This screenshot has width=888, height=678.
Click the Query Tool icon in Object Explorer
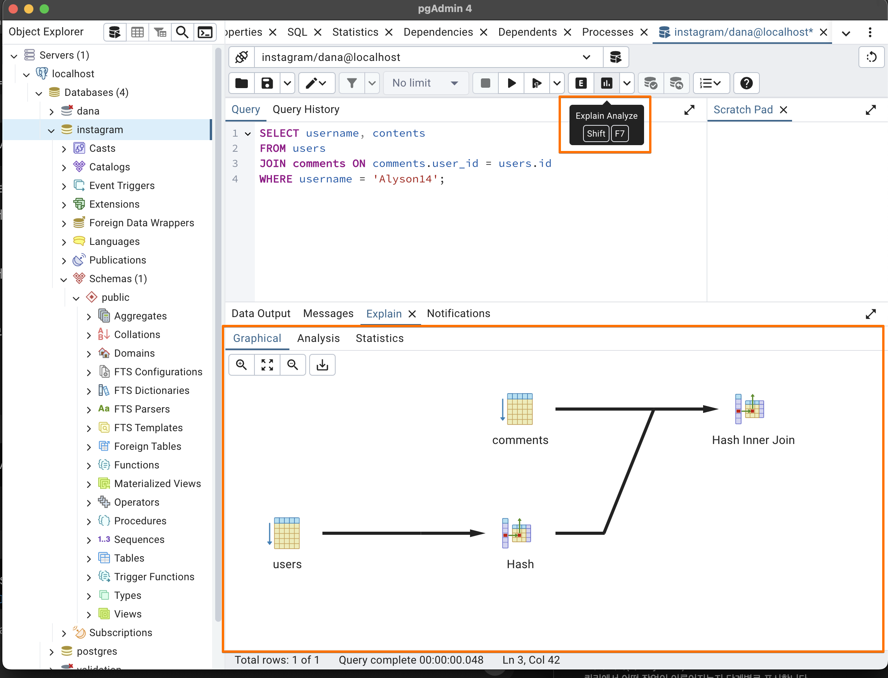click(x=115, y=32)
